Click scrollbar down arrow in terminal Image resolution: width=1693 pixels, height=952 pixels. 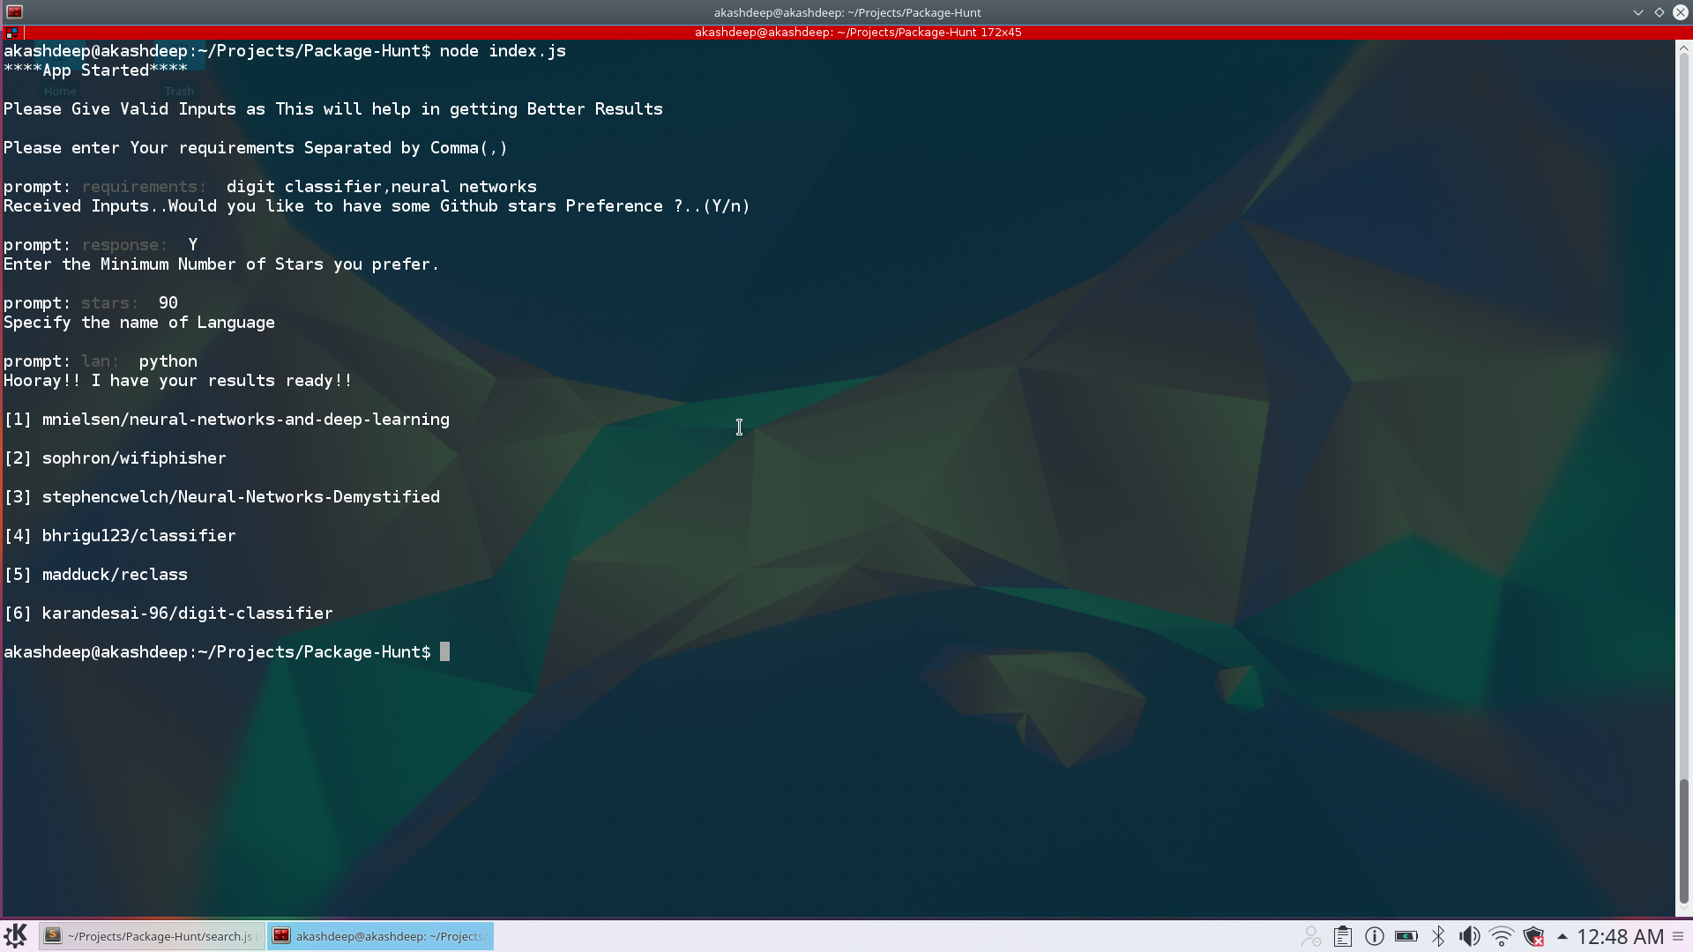click(x=1683, y=908)
